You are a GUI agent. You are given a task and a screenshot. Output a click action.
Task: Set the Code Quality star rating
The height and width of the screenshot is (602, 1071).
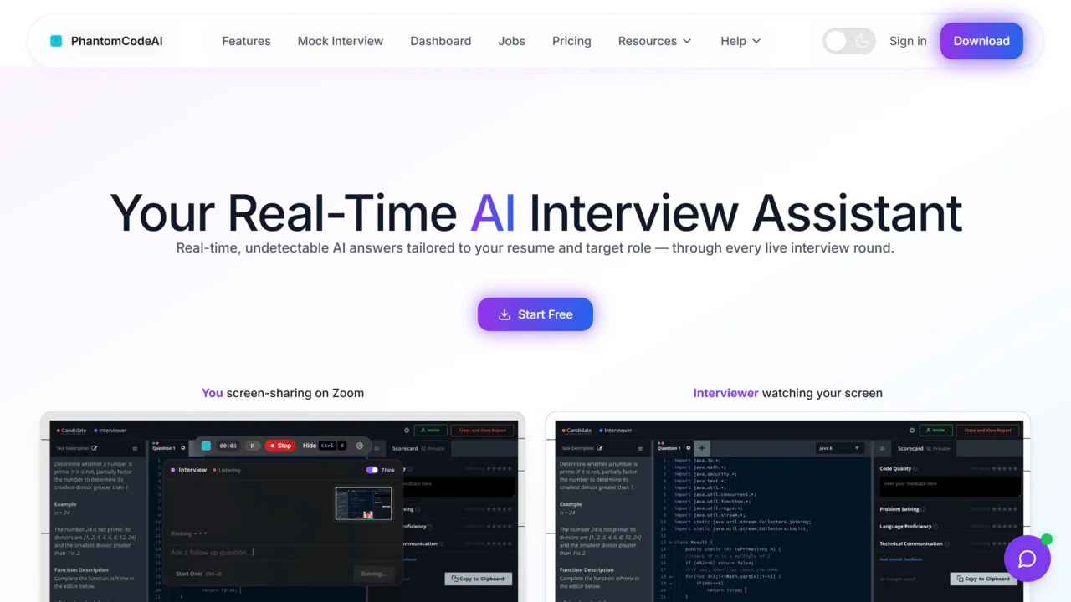pyautogui.click(x=1006, y=468)
